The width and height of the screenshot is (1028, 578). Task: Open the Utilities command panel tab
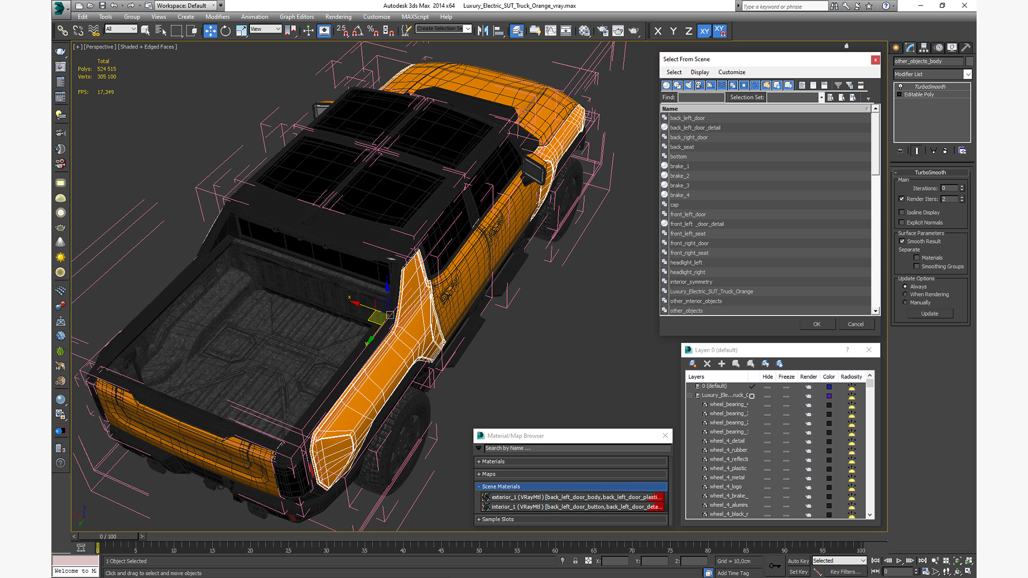965,48
